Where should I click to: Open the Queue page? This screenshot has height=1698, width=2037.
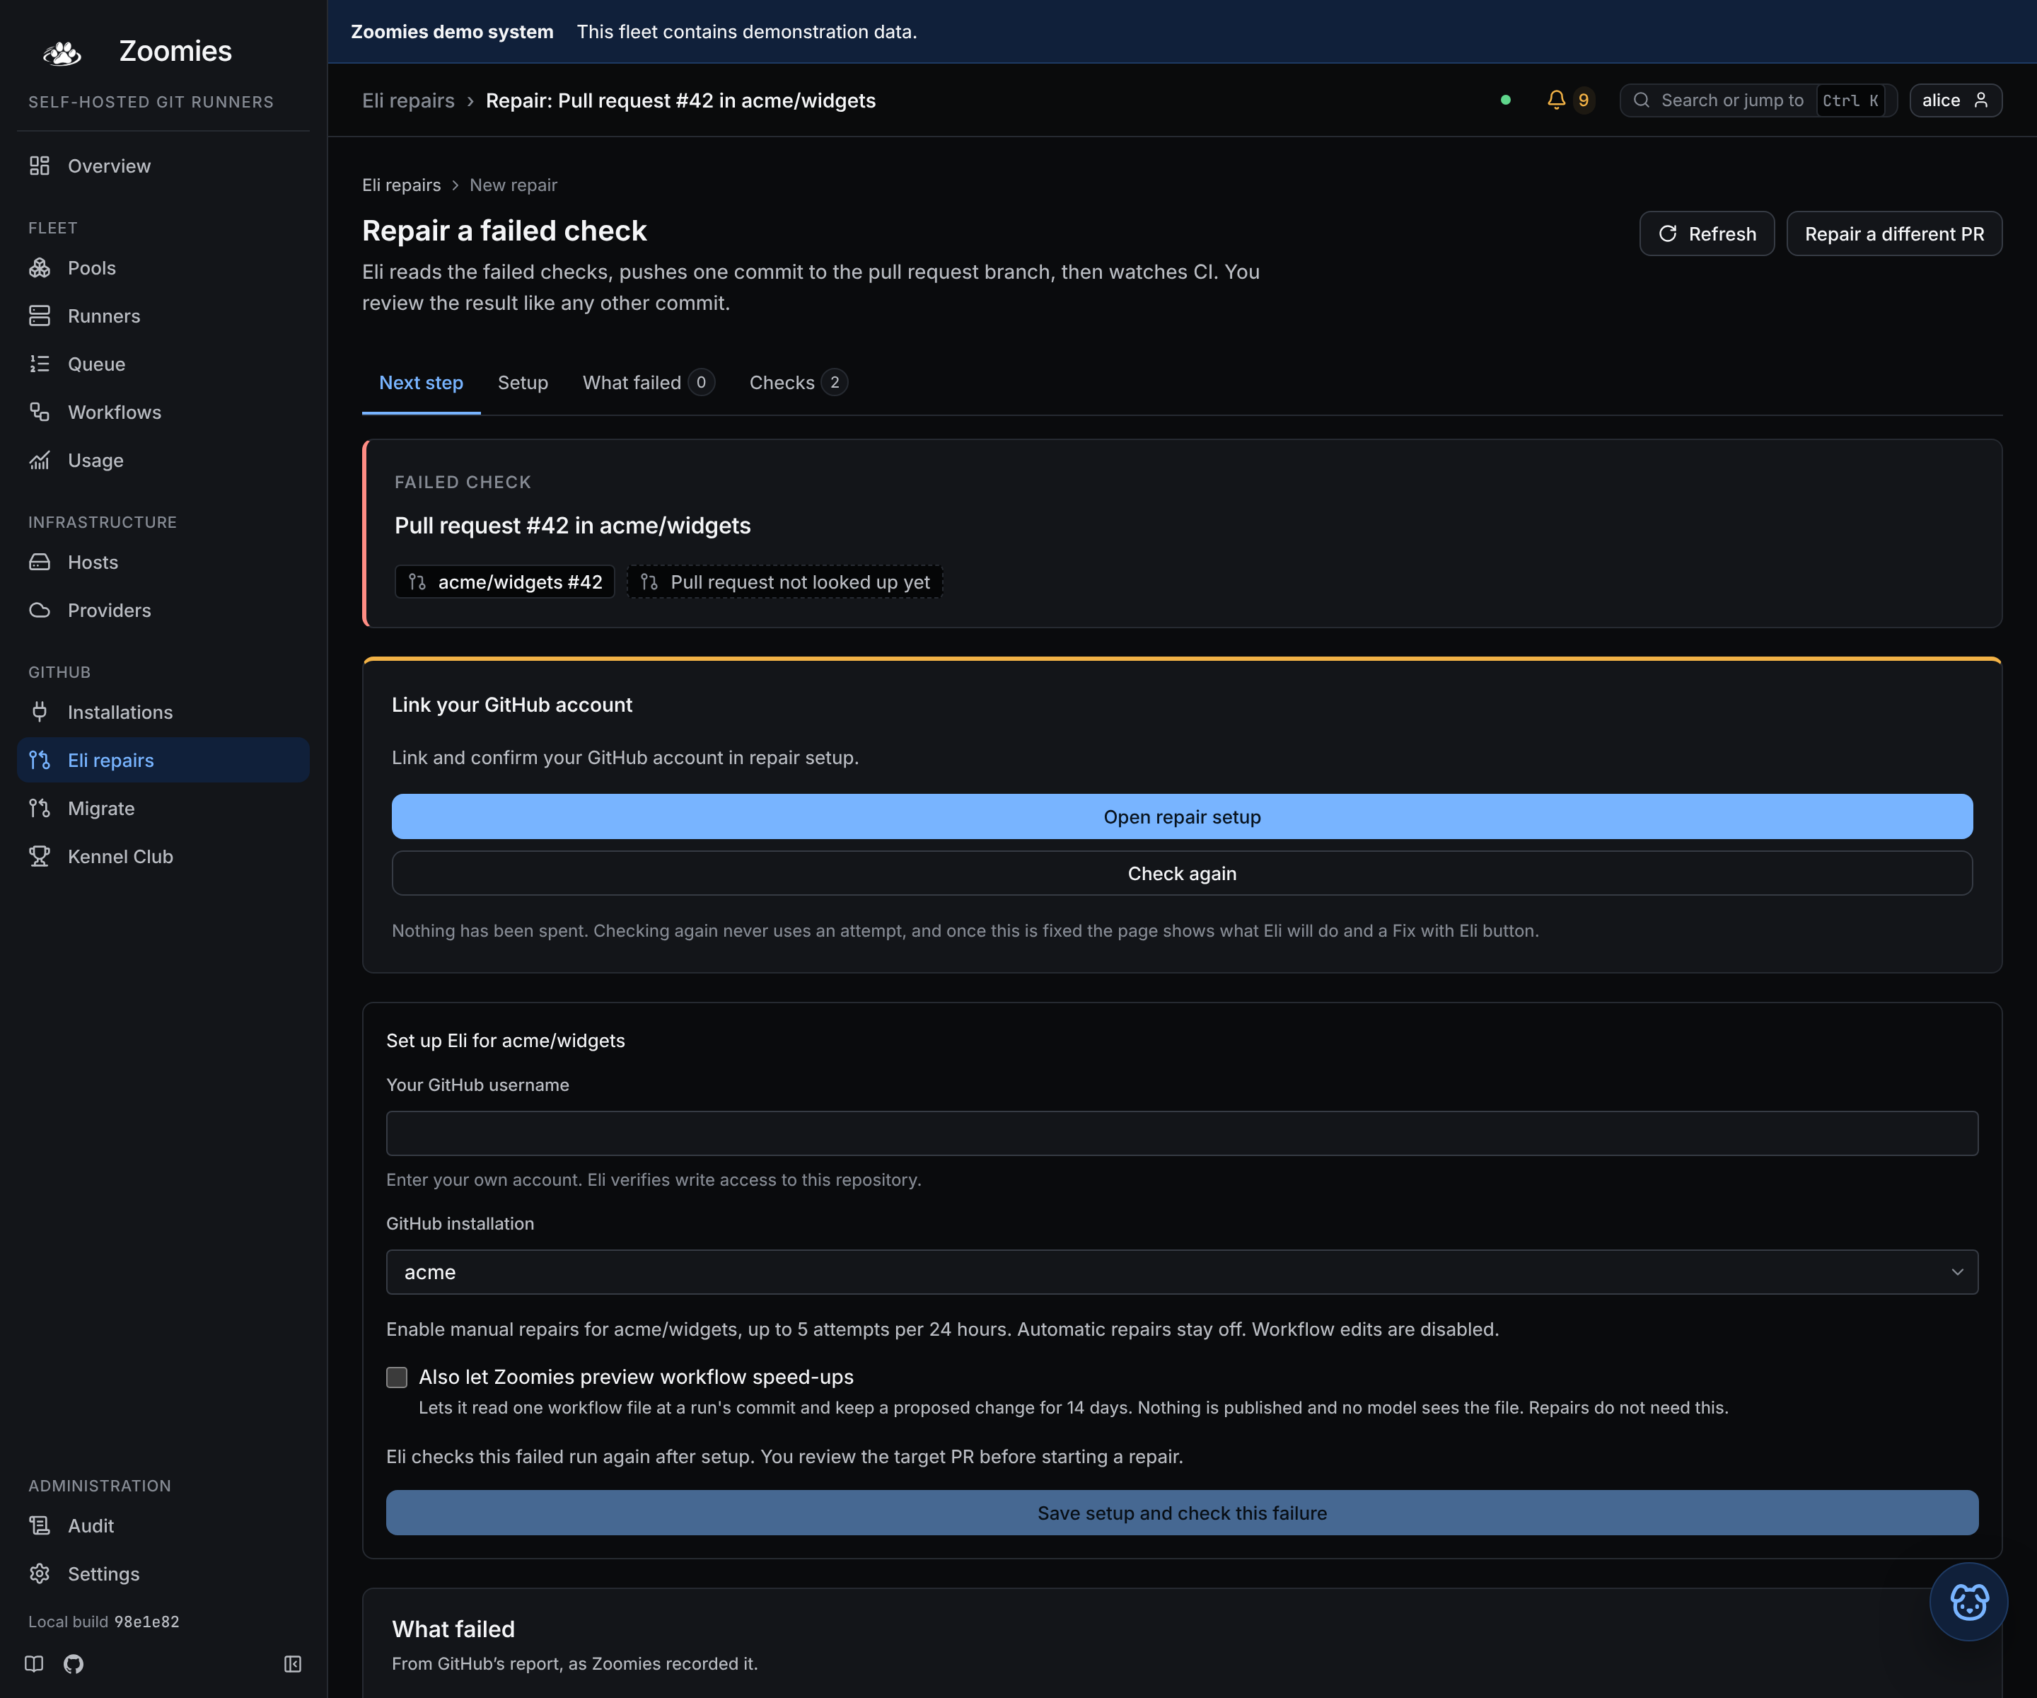(163, 364)
